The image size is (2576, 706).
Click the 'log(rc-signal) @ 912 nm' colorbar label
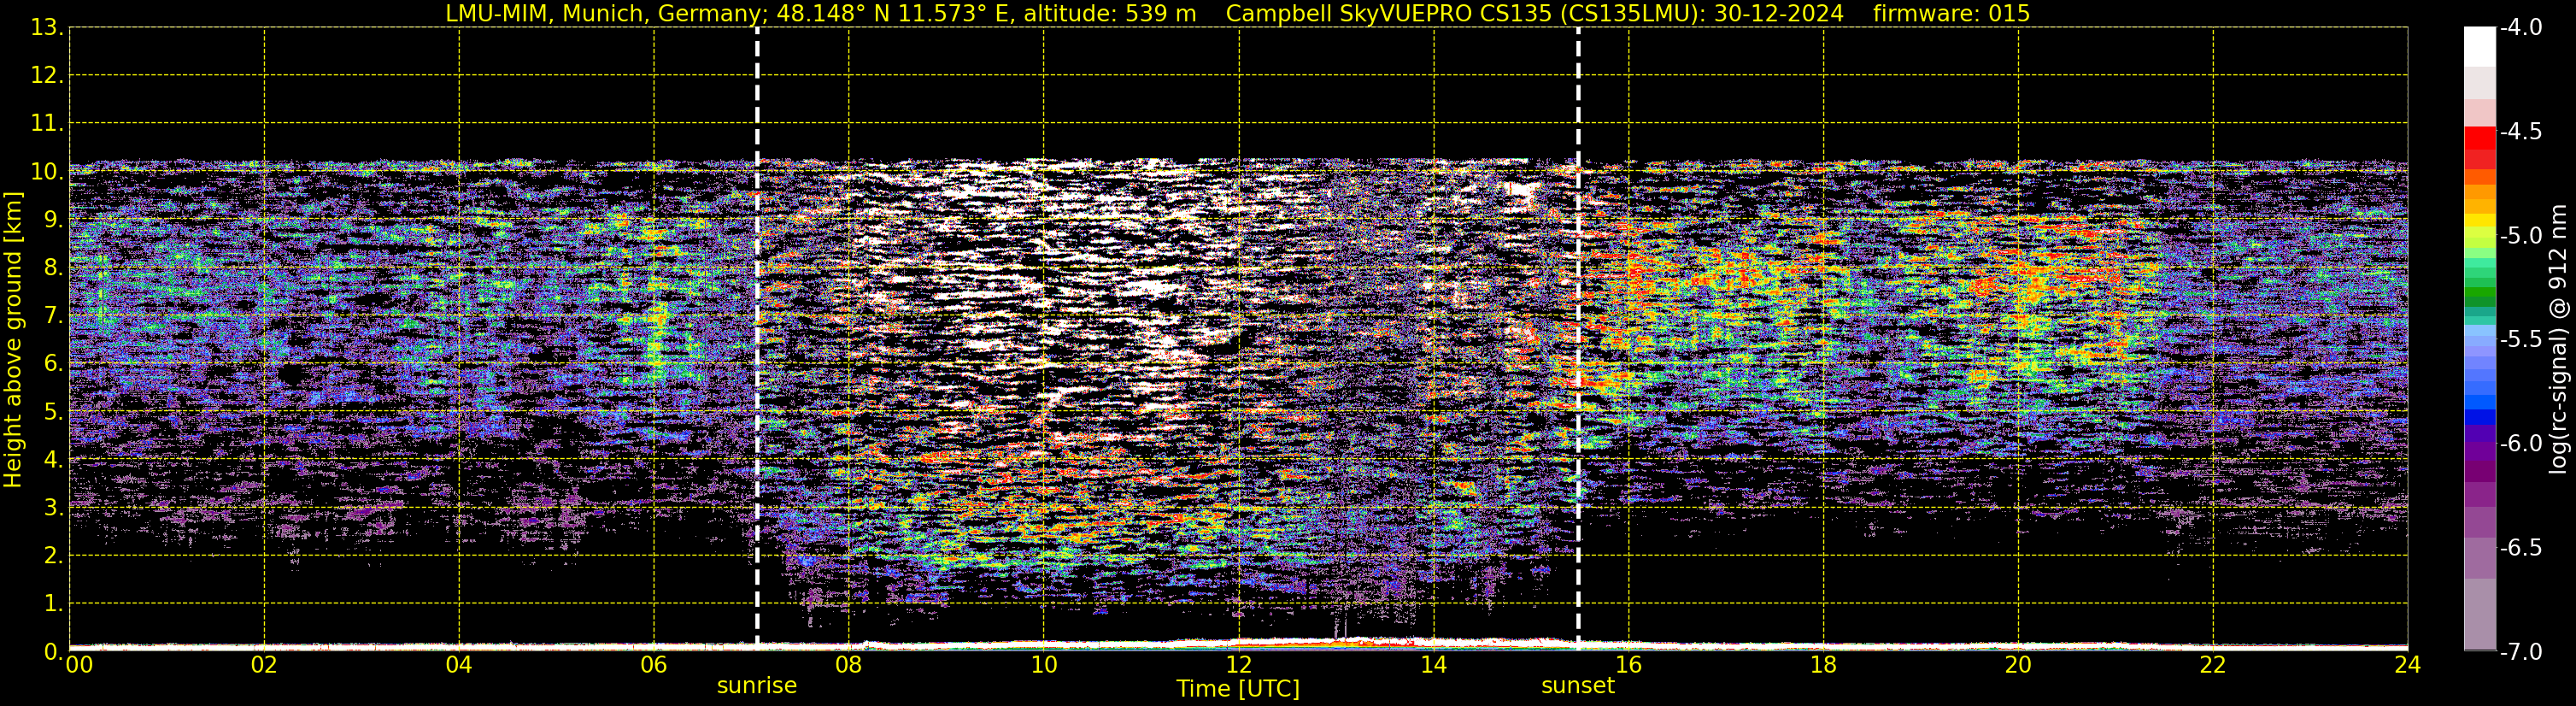click(x=2558, y=339)
